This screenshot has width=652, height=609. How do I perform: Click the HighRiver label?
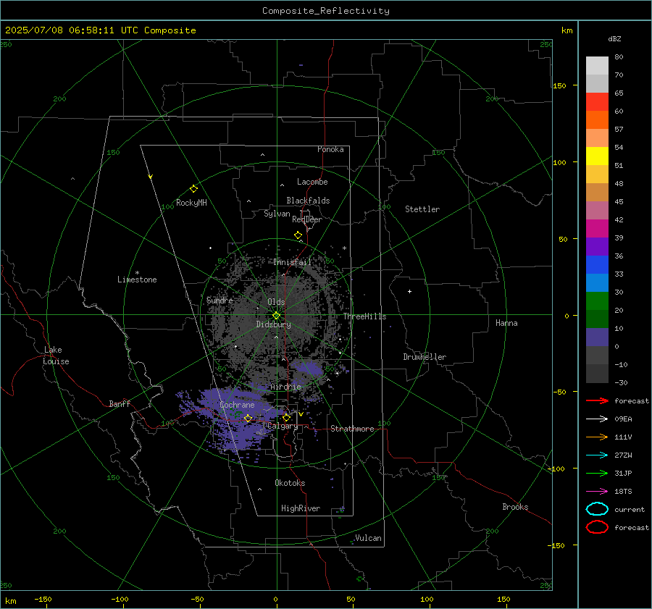pos(301,508)
